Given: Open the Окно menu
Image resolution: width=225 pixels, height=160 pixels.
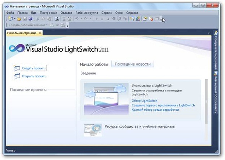Looking at the screenshot, I should (119, 13).
